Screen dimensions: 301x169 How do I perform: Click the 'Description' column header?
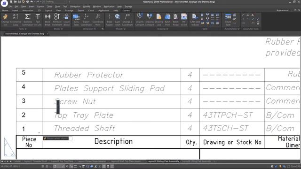coord(113,141)
